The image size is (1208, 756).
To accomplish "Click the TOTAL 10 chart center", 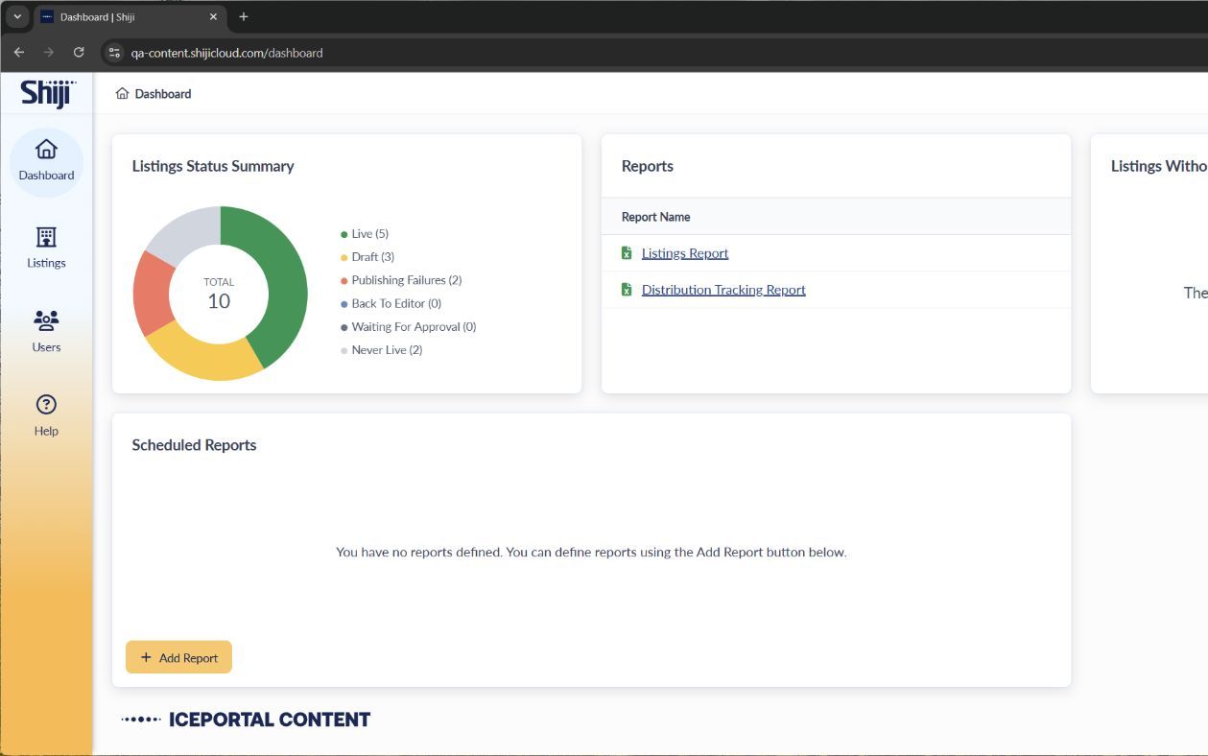I will tap(219, 295).
